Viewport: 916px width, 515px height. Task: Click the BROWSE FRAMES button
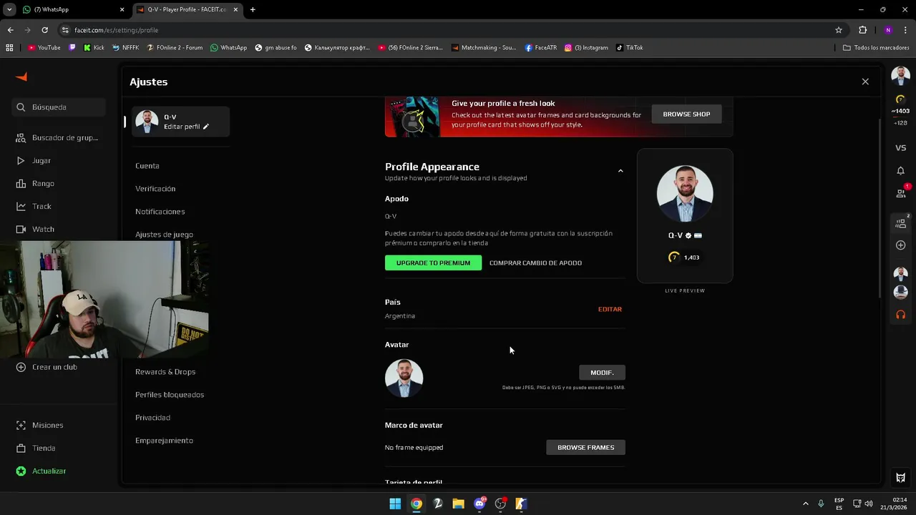coord(586,447)
